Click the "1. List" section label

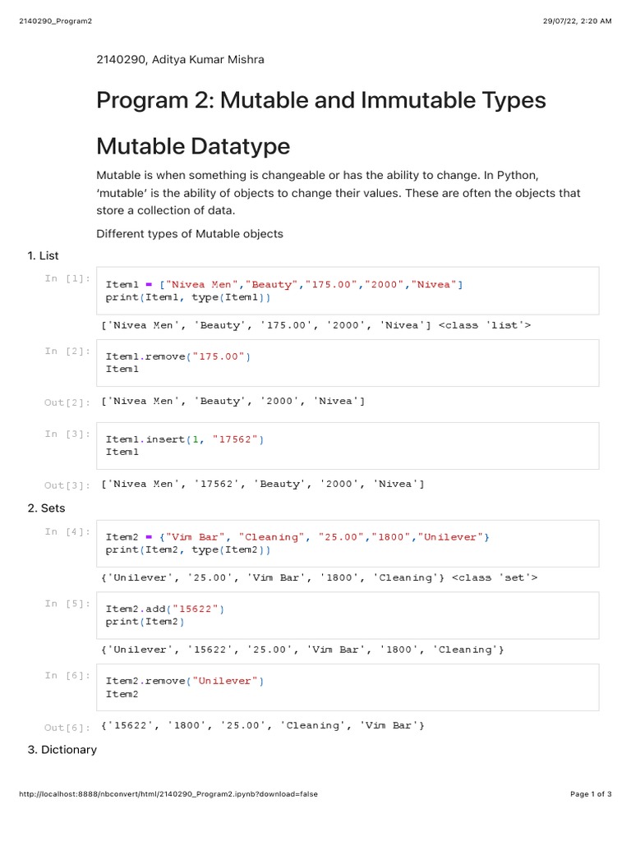(x=44, y=255)
